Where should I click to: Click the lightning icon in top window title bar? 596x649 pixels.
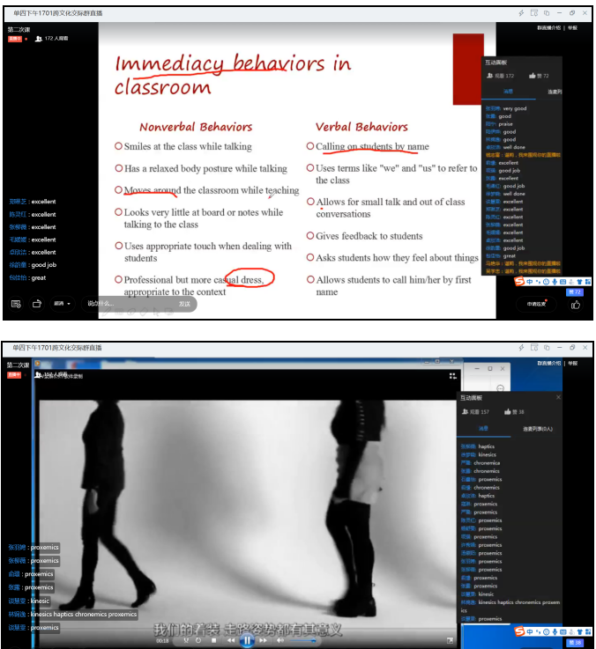[521, 13]
